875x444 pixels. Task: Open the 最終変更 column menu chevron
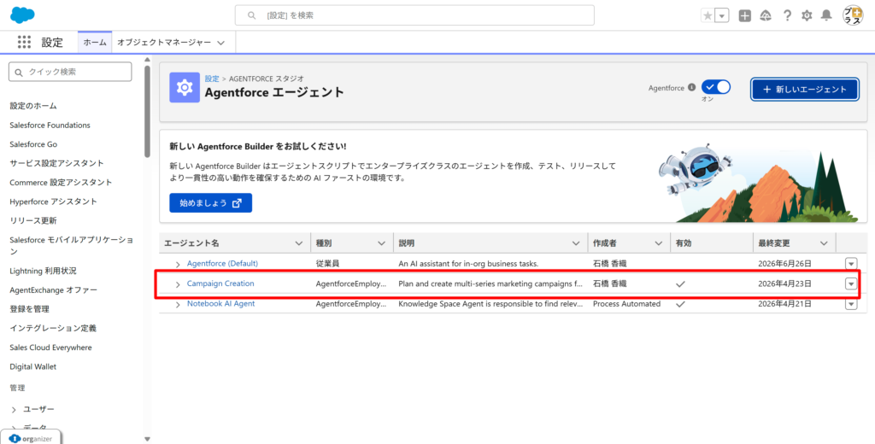tap(825, 243)
